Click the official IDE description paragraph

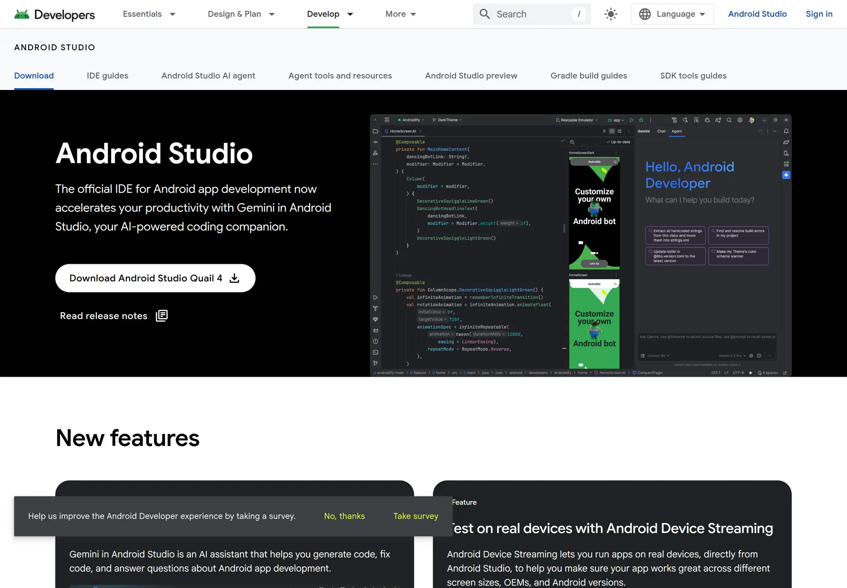(193, 208)
